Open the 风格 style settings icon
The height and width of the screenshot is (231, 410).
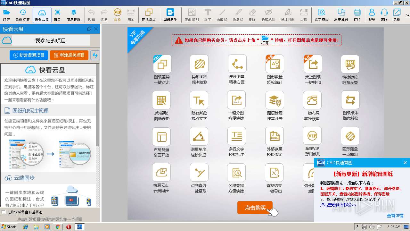point(397,15)
